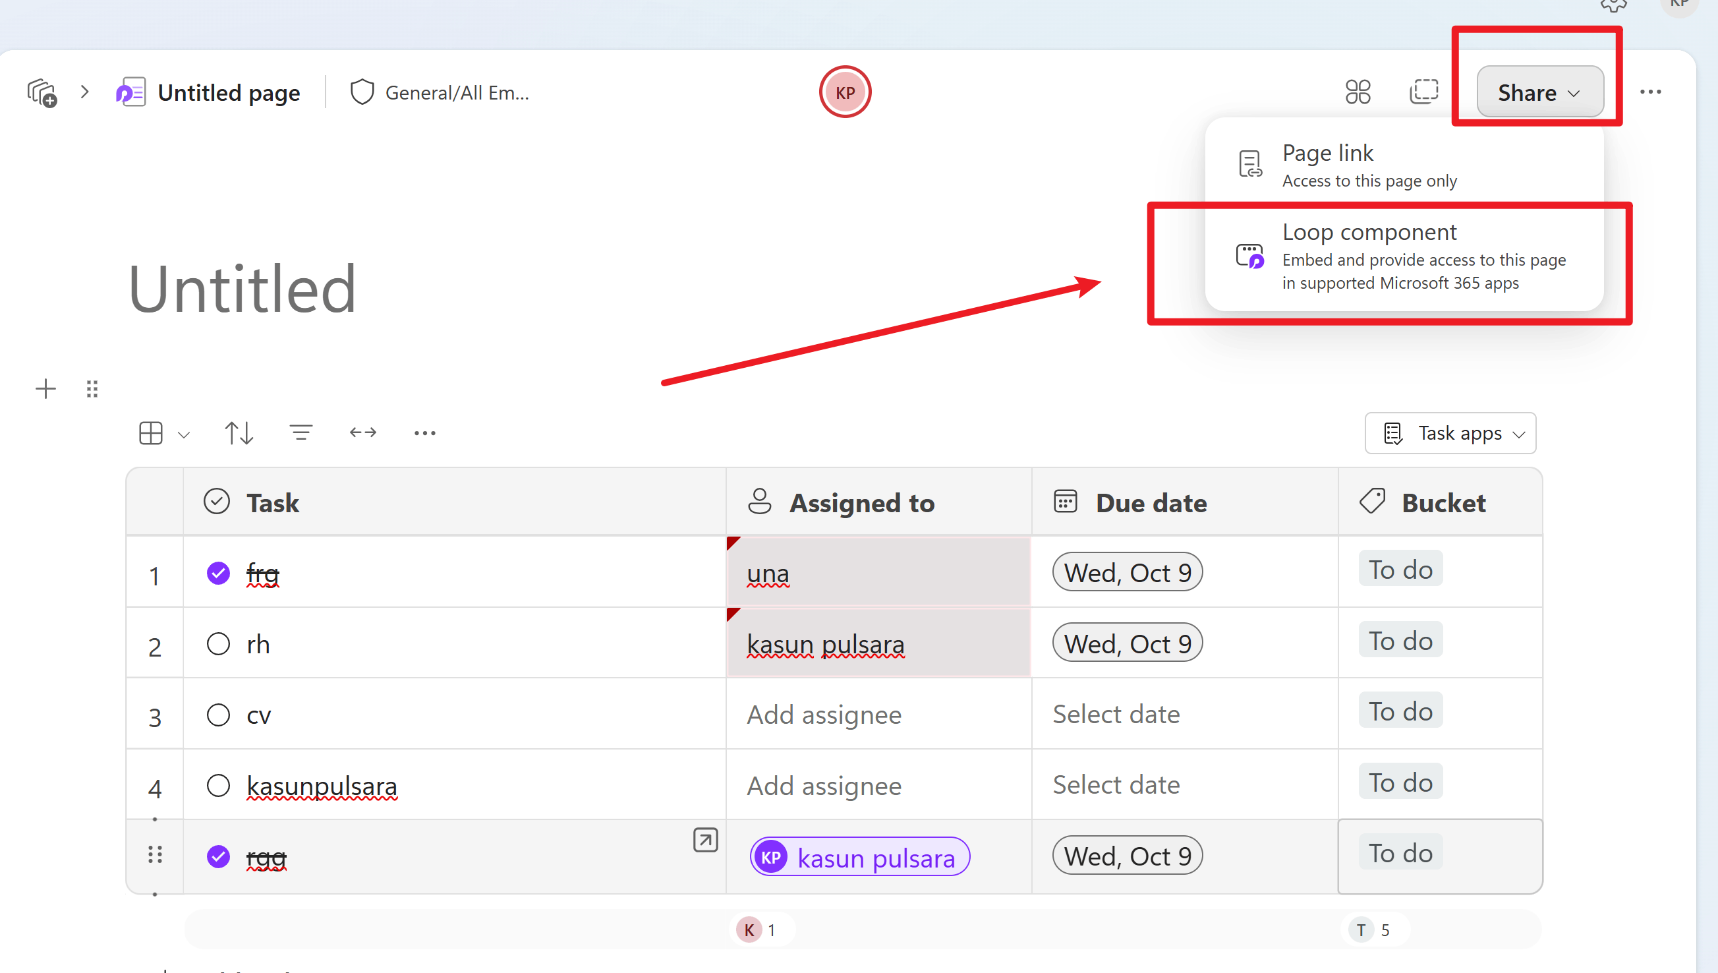This screenshot has height=973, width=1718.
Task: Expand the Share dropdown button
Action: coord(1539,92)
